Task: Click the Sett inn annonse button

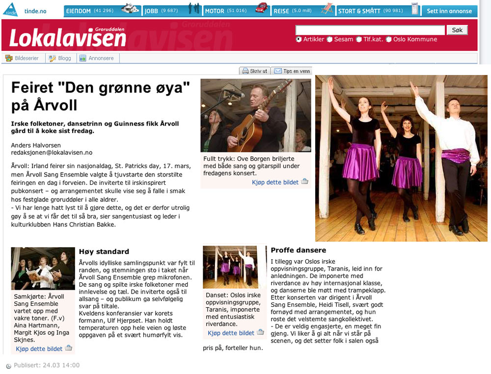Action: (x=449, y=11)
